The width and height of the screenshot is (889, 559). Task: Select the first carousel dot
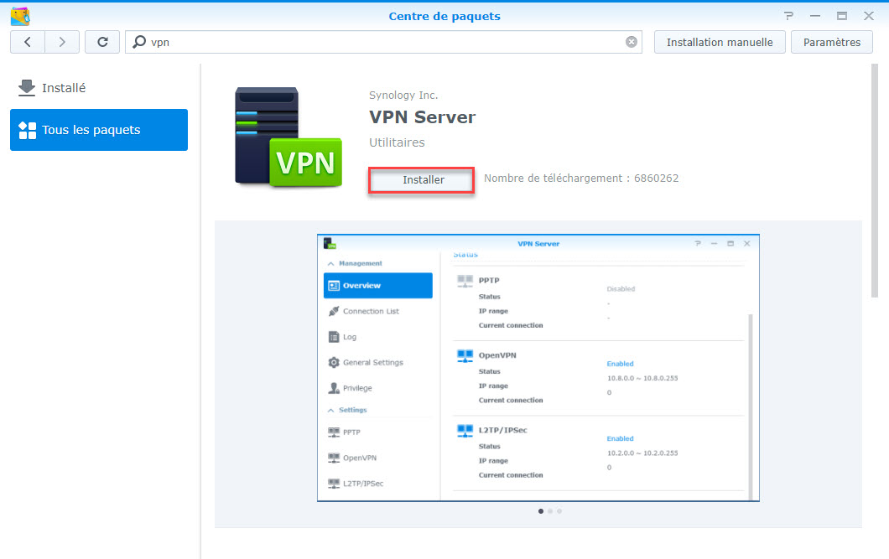click(x=540, y=510)
